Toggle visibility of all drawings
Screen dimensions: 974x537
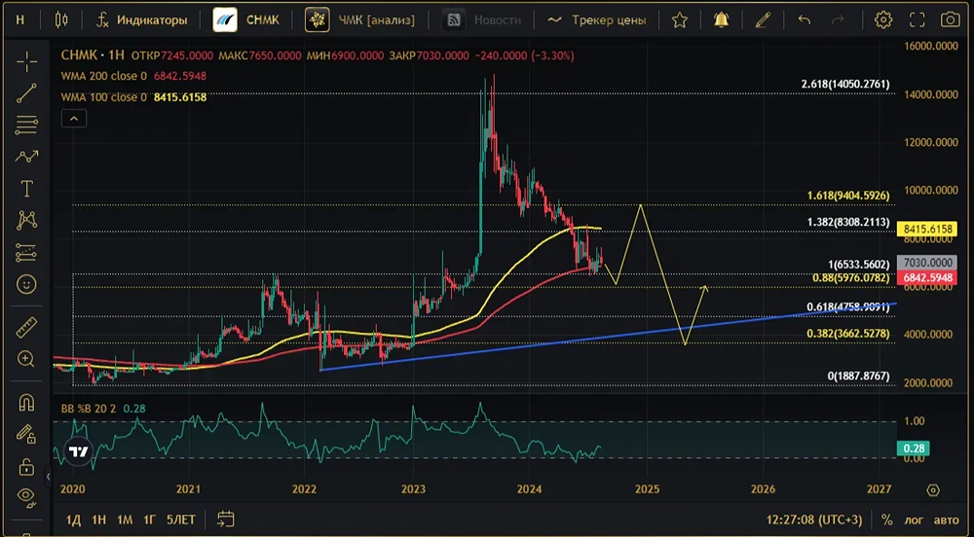pyautogui.click(x=26, y=495)
